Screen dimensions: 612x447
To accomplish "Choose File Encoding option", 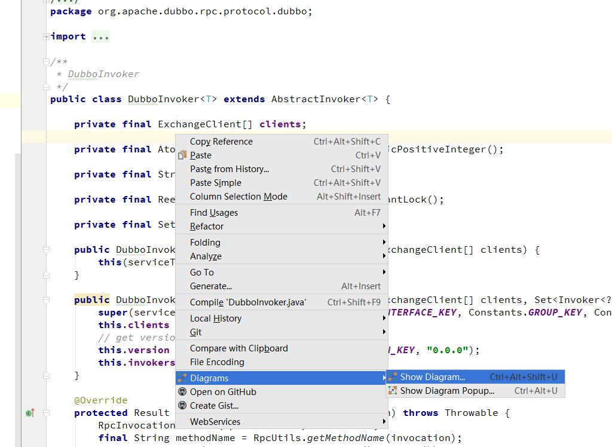I will click(281, 362).
